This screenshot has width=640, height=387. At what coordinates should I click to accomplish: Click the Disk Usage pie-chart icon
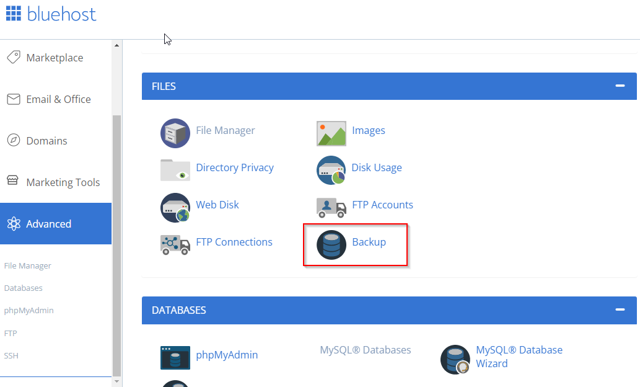(x=331, y=170)
